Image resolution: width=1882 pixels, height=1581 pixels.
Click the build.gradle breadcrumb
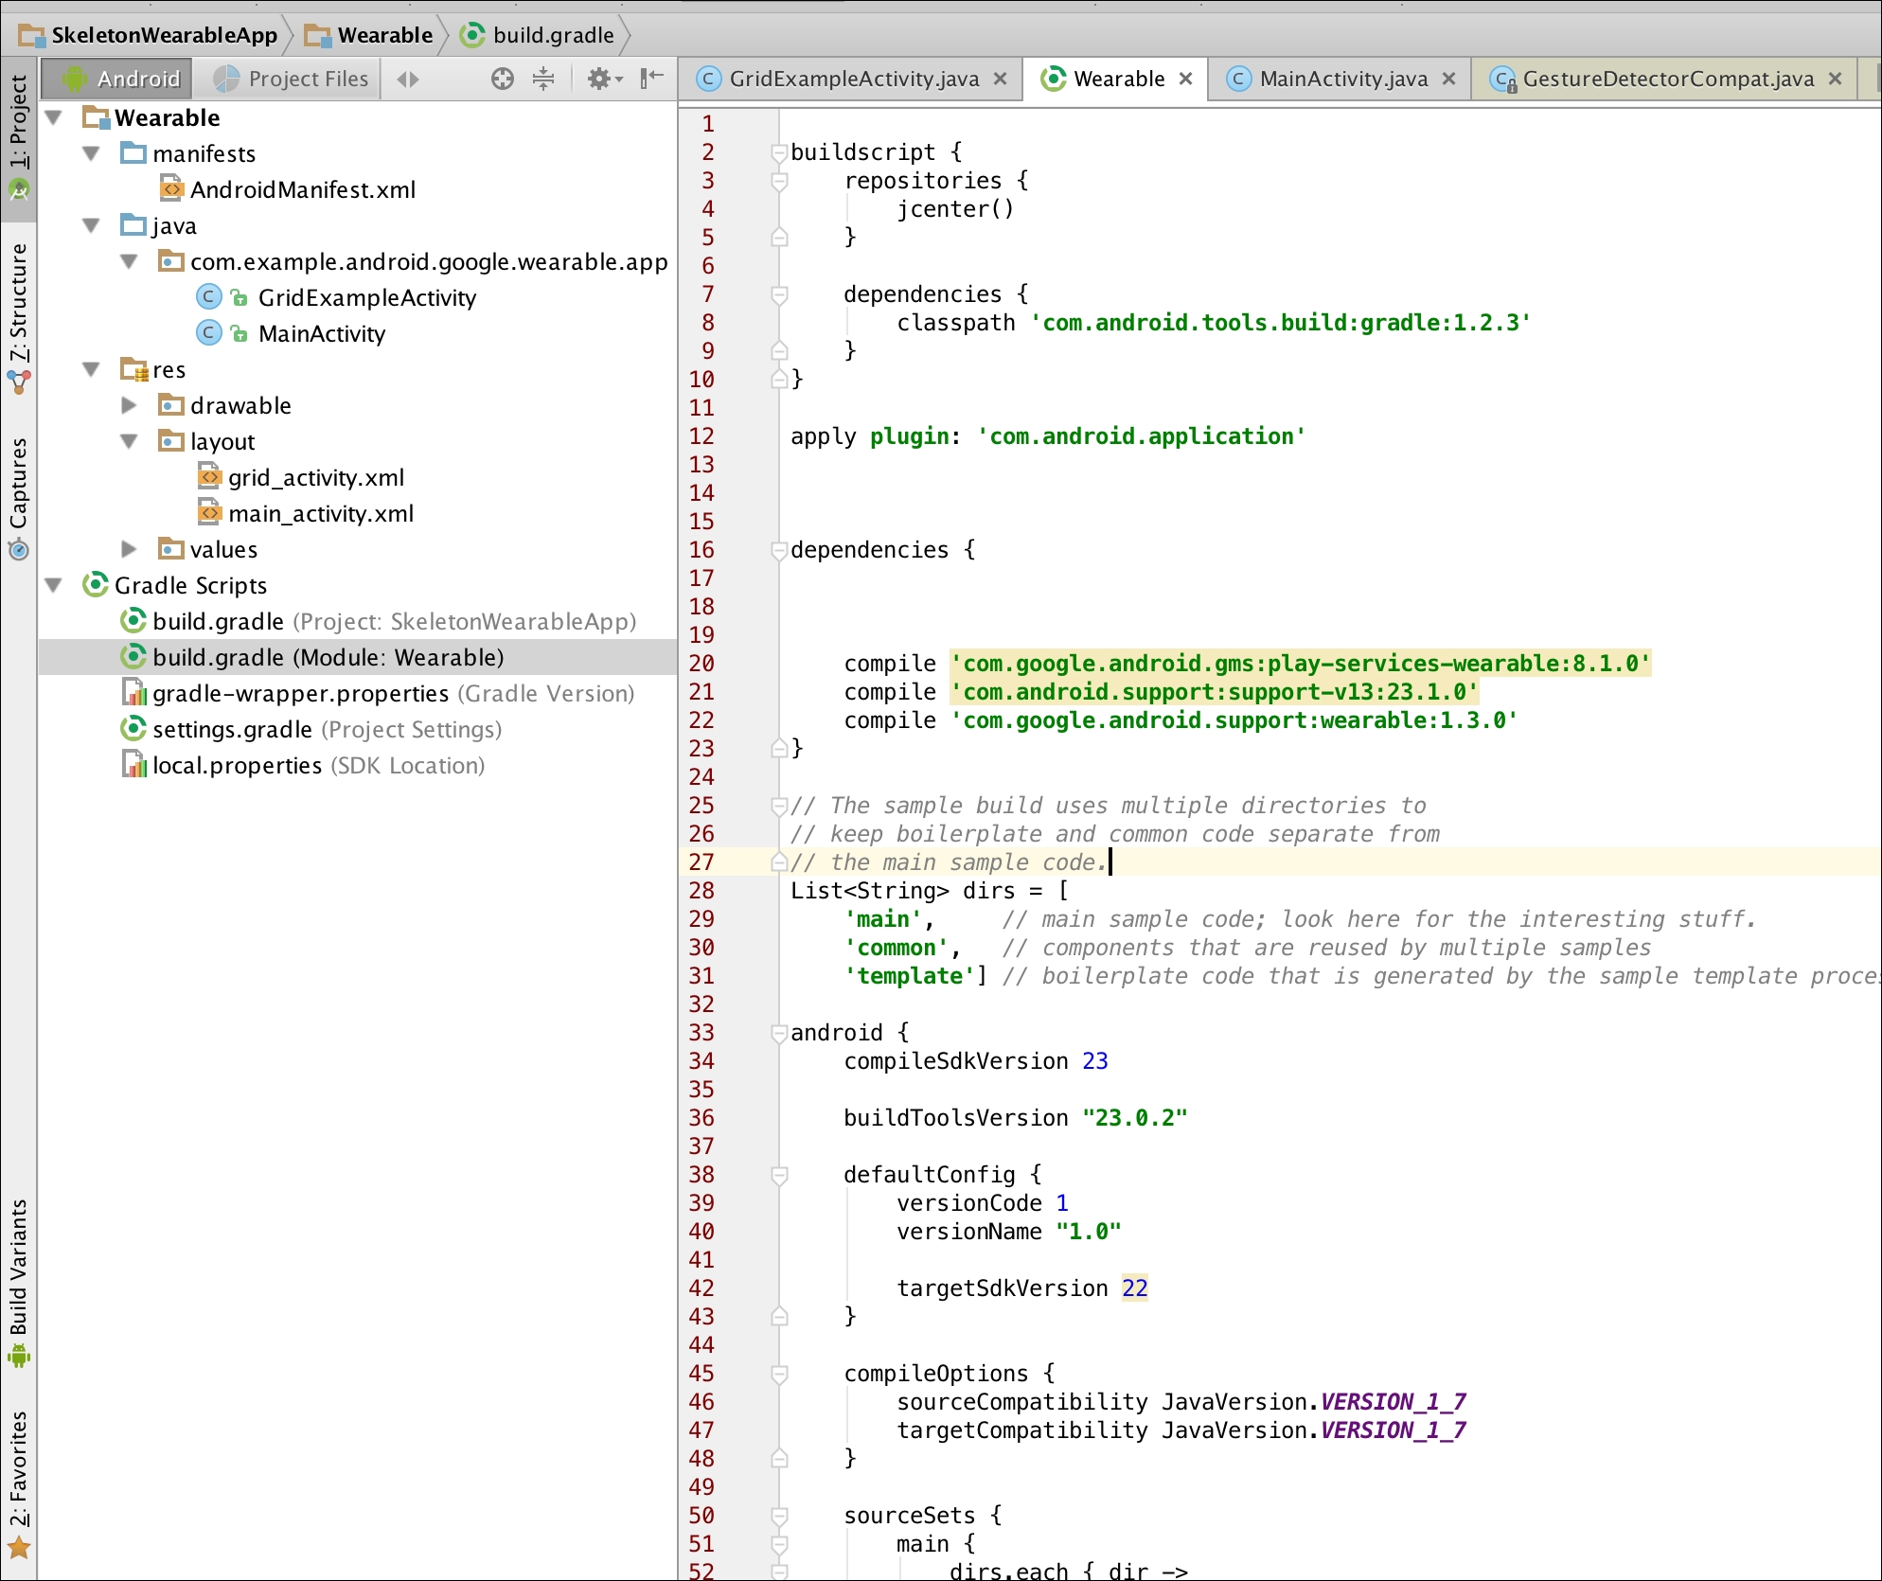(x=538, y=36)
